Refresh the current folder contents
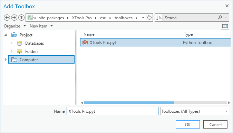Screen dimensions: 233x133 click(149, 18)
